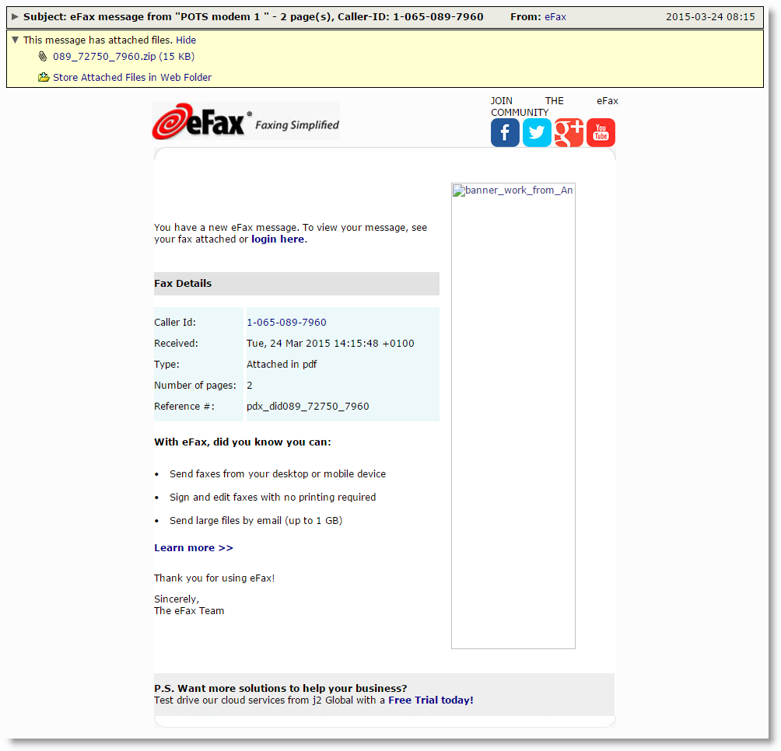This screenshot has width=781, height=751.
Task: Click 'Sign and edit faxes' bullet
Action: click(272, 498)
